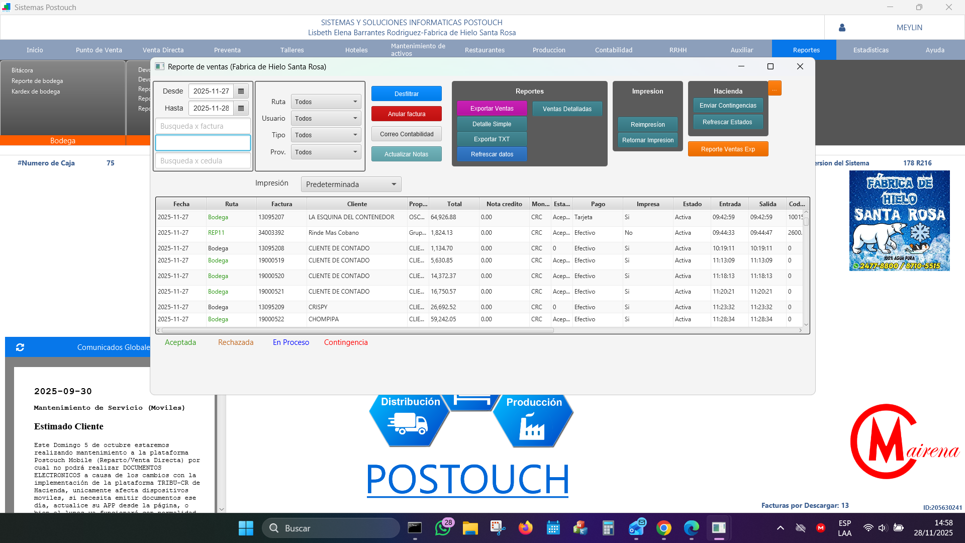Switch to the Estadisticas menu tab
The width and height of the screenshot is (965, 543).
(x=871, y=50)
